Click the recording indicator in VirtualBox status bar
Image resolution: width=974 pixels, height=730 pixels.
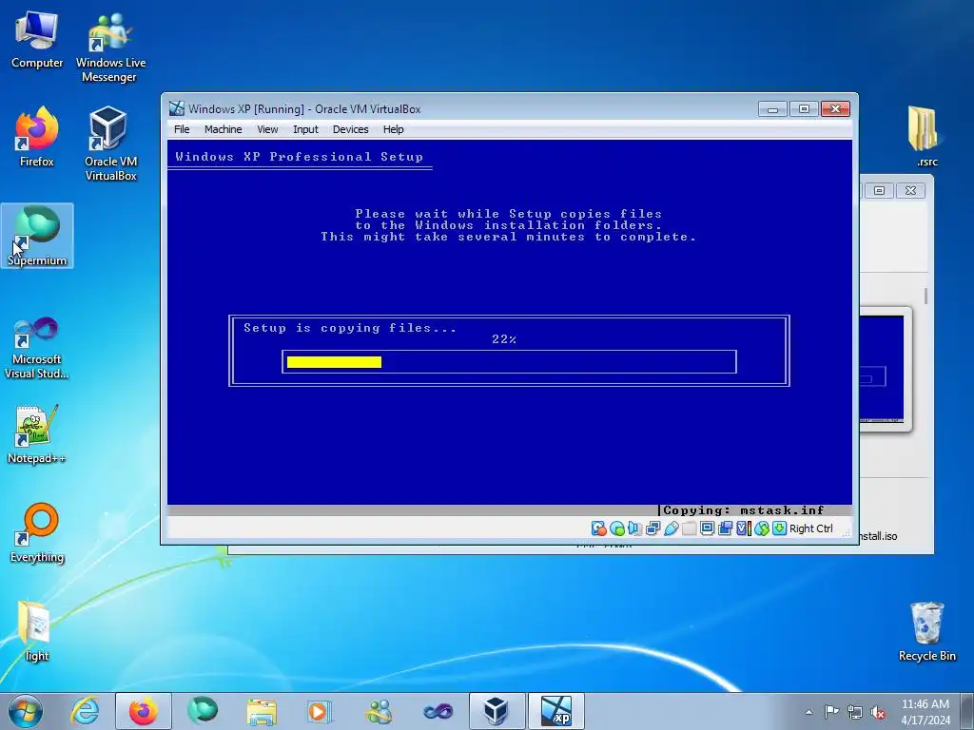pyautogui.click(x=725, y=528)
